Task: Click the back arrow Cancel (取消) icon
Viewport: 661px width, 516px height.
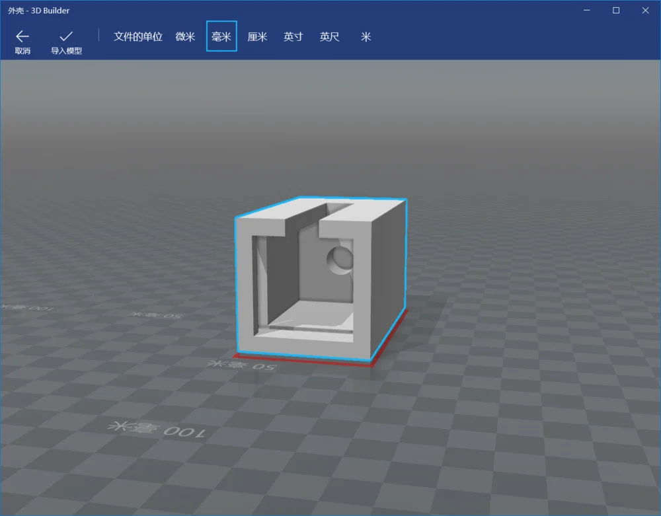Action: [22, 36]
